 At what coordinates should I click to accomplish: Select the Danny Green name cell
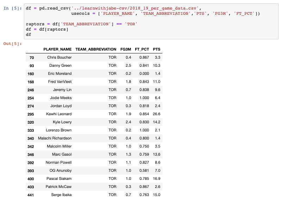click(61, 65)
